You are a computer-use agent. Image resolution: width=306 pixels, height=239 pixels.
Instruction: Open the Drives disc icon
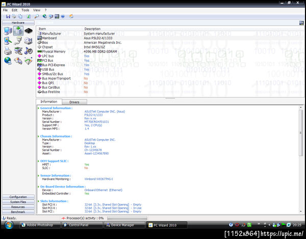[29, 41]
